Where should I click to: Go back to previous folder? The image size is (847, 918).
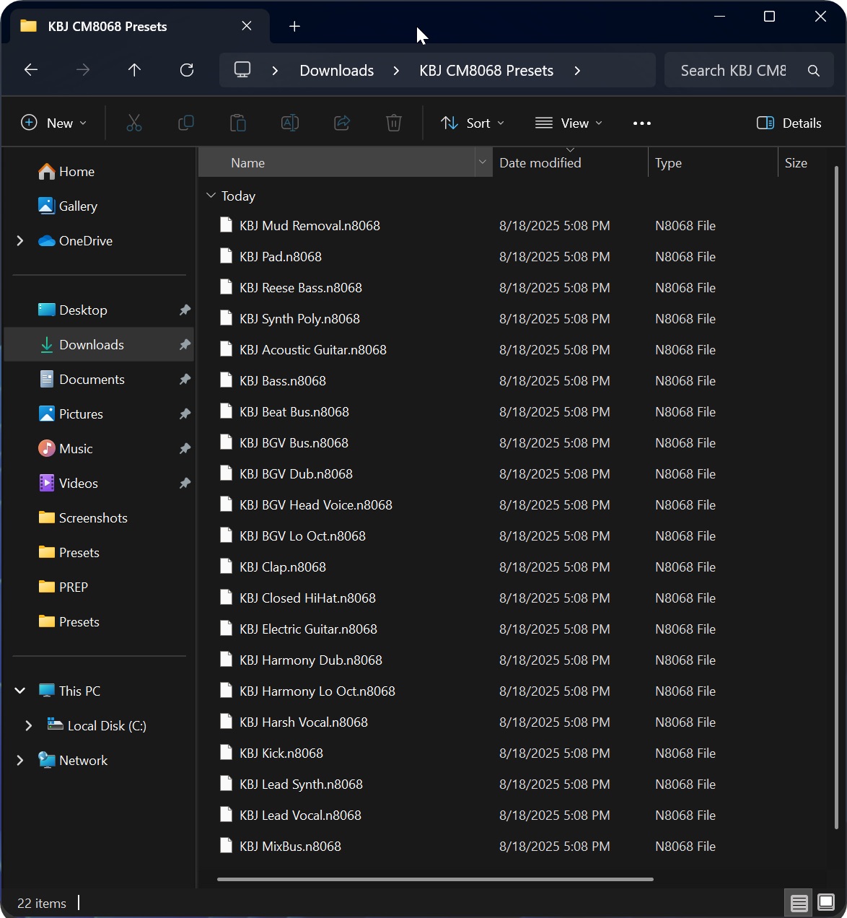31,70
